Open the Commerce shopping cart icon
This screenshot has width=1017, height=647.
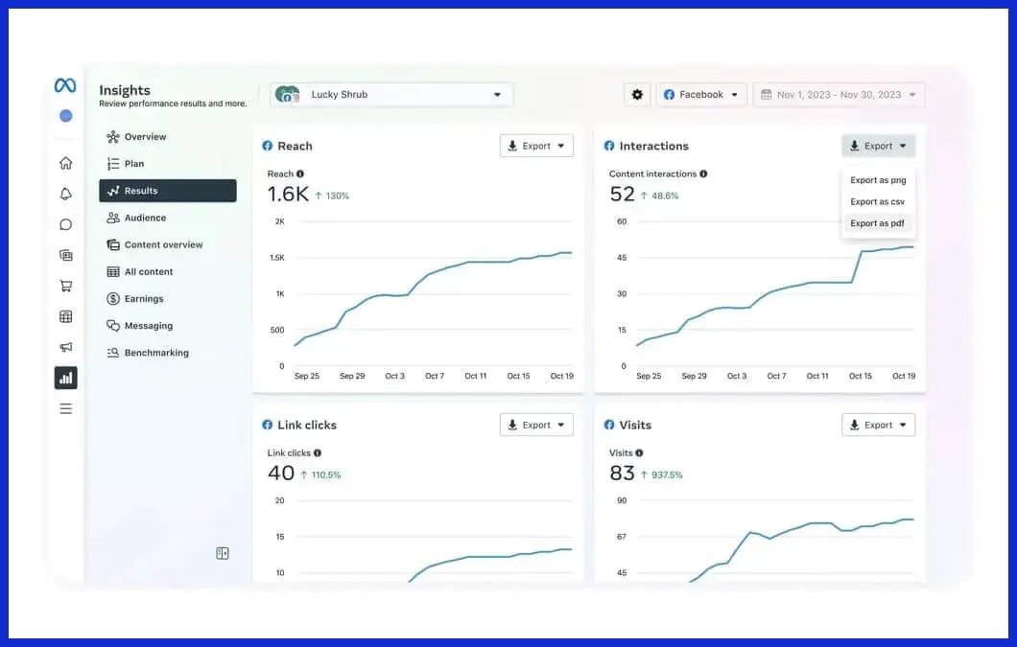pyautogui.click(x=65, y=286)
